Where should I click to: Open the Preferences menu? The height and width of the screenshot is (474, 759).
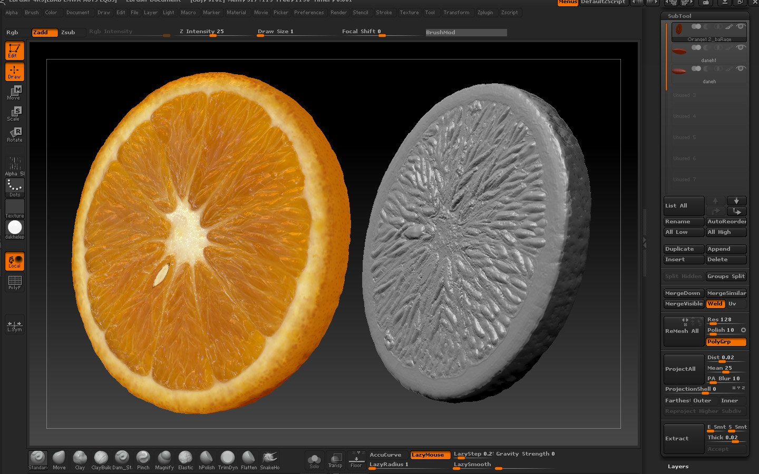coord(309,13)
